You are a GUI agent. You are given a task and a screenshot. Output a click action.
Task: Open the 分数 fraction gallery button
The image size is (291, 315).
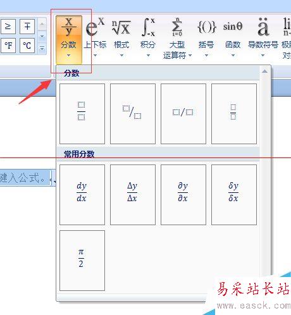coord(69,40)
